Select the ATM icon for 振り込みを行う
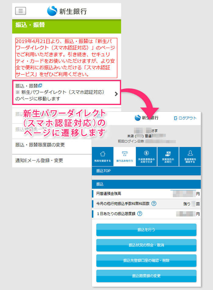Image resolution: width=213 pixels, height=290 pixels. [x=124, y=154]
